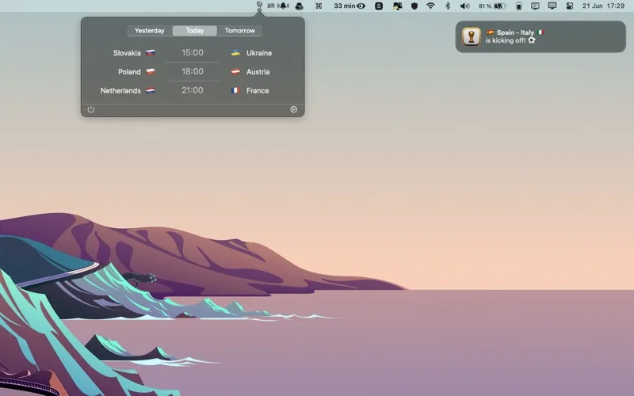Open the shield icon in menu bar
Viewport: 634px width, 396px height.
[x=414, y=6]
